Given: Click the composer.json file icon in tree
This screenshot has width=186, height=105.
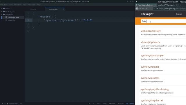Looking at the screenshot, I should pos(6,17).
